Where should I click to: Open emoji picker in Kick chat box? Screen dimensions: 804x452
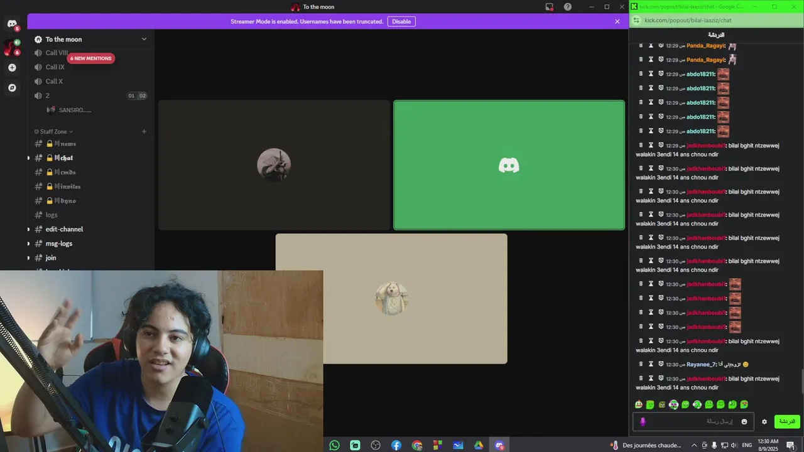click(x=744, y=422)
